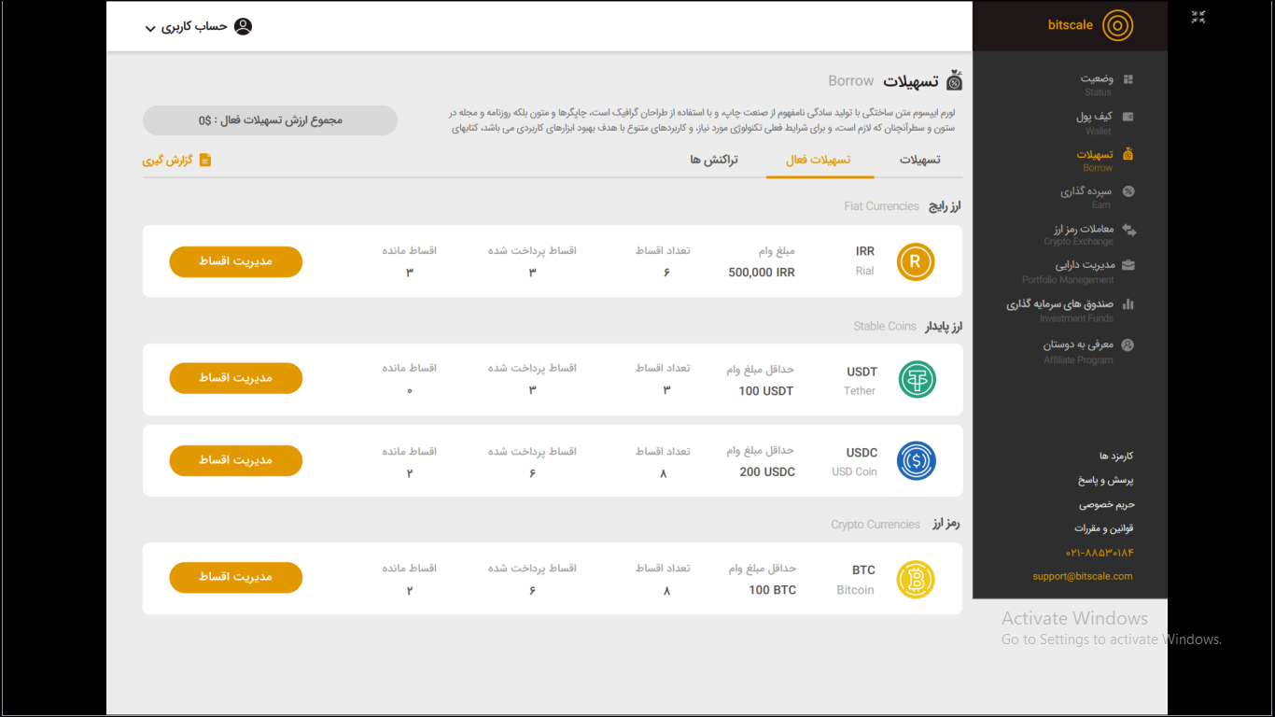Image resolution: width=1275 pixels, height=717 pixels.
Task: Open Crypto Exchange arrows icon
Action: coord(1128,230)
